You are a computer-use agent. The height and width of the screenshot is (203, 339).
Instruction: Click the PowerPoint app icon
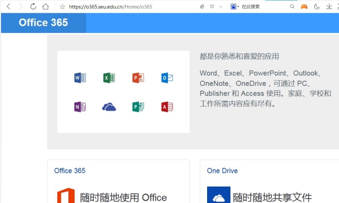click(x=138, y=78)
